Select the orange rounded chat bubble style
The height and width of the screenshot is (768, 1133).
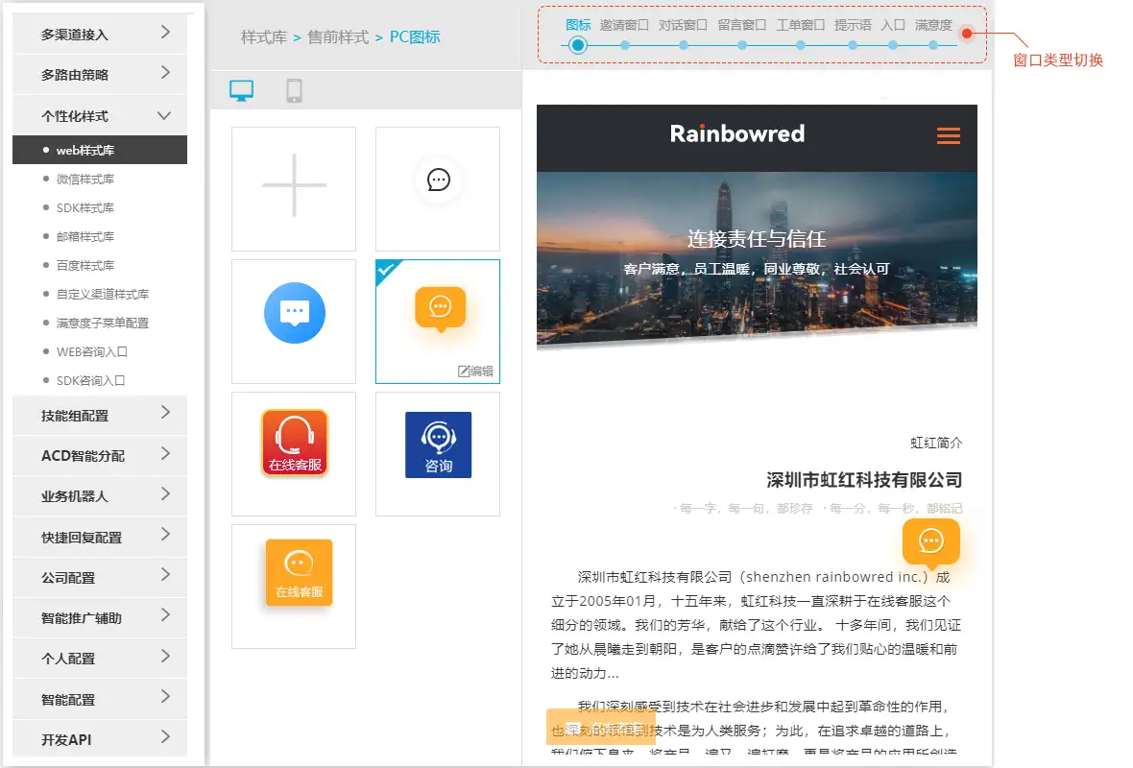pyautogui.click(x=438, y=321)
